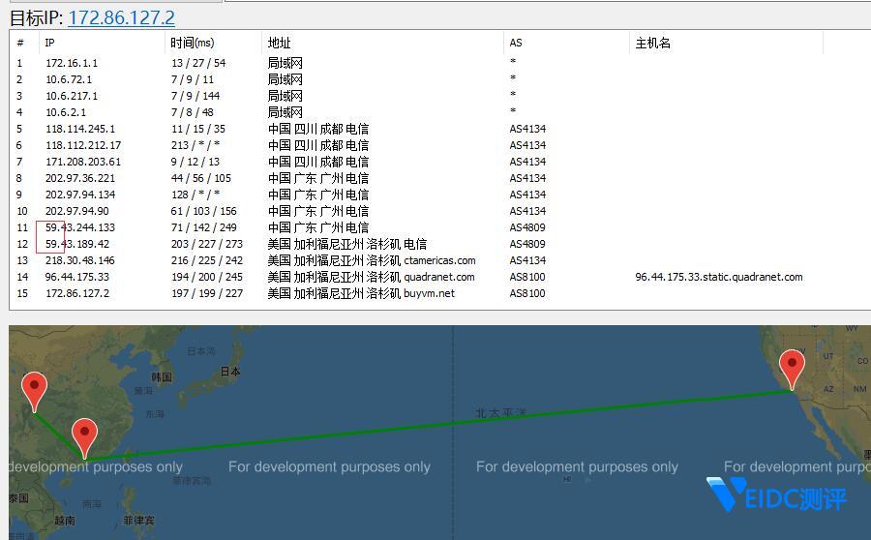
Task: Click the 时间(ms) column header
Action: click(192, 43)
